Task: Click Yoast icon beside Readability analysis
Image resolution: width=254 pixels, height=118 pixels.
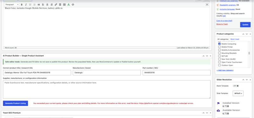Action: click(x=218, y=5)
